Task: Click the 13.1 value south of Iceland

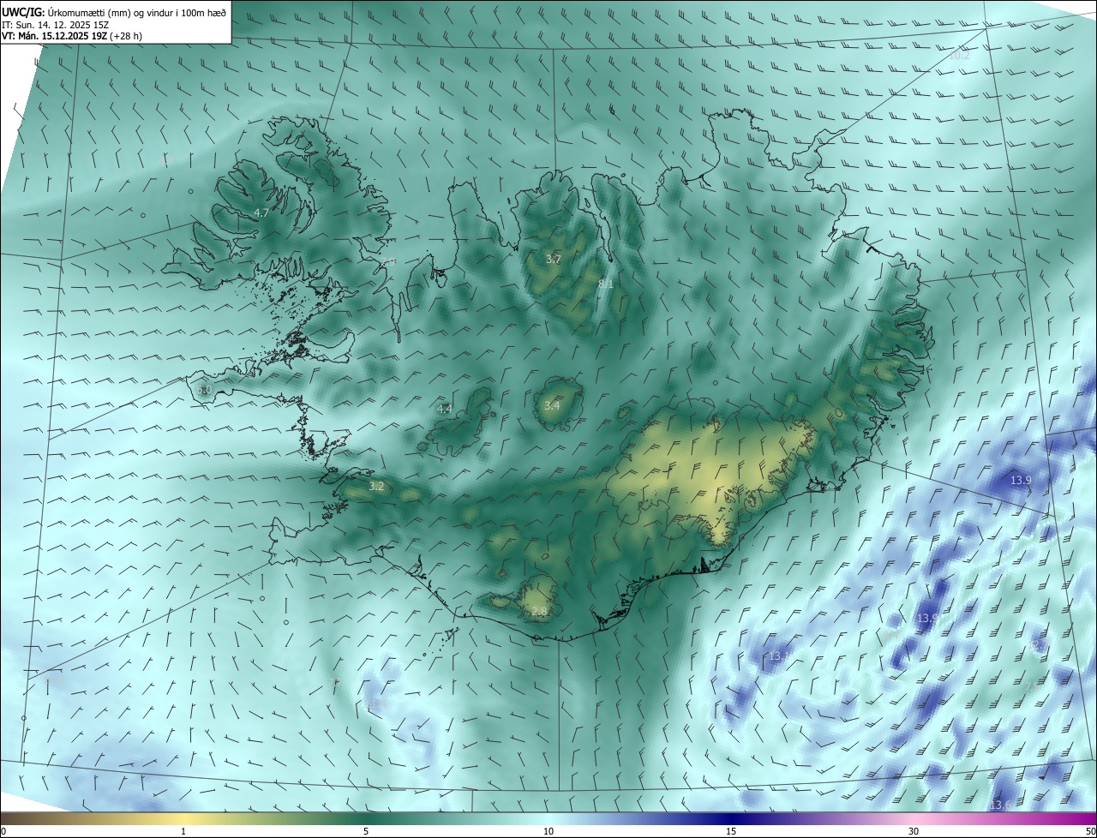Action: coord(779,656)
